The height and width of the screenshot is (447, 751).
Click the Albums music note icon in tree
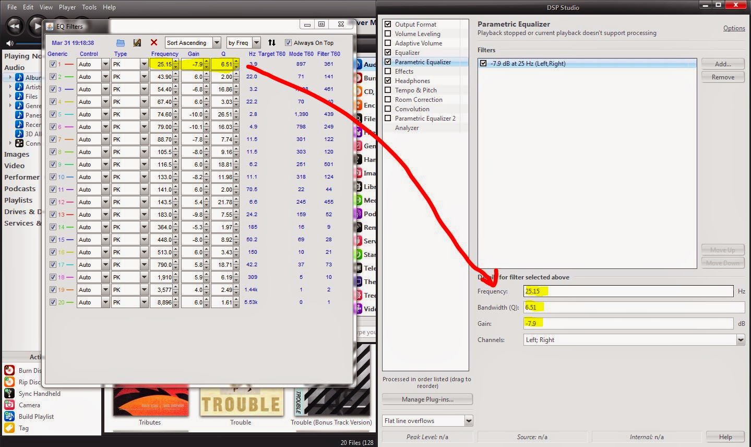point(19,77)
